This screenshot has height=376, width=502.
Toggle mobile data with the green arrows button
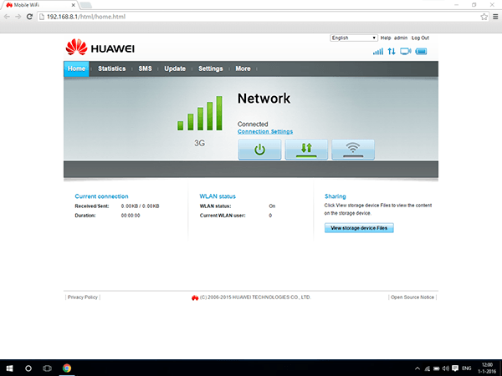[x=306, y=150]
